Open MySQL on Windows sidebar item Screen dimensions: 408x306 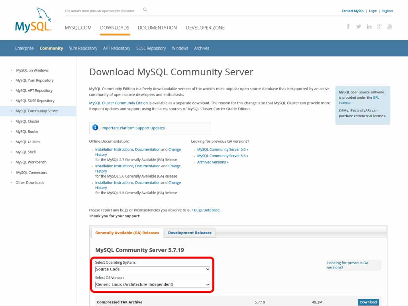32,70
